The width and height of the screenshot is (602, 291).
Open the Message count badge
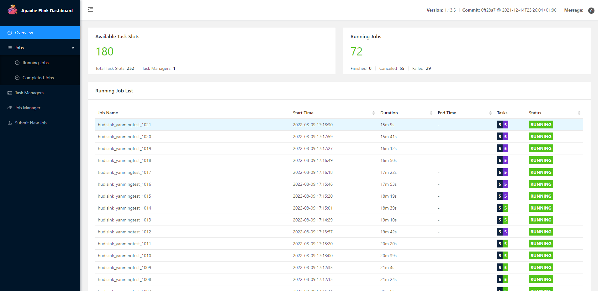[x=591, y=11]
